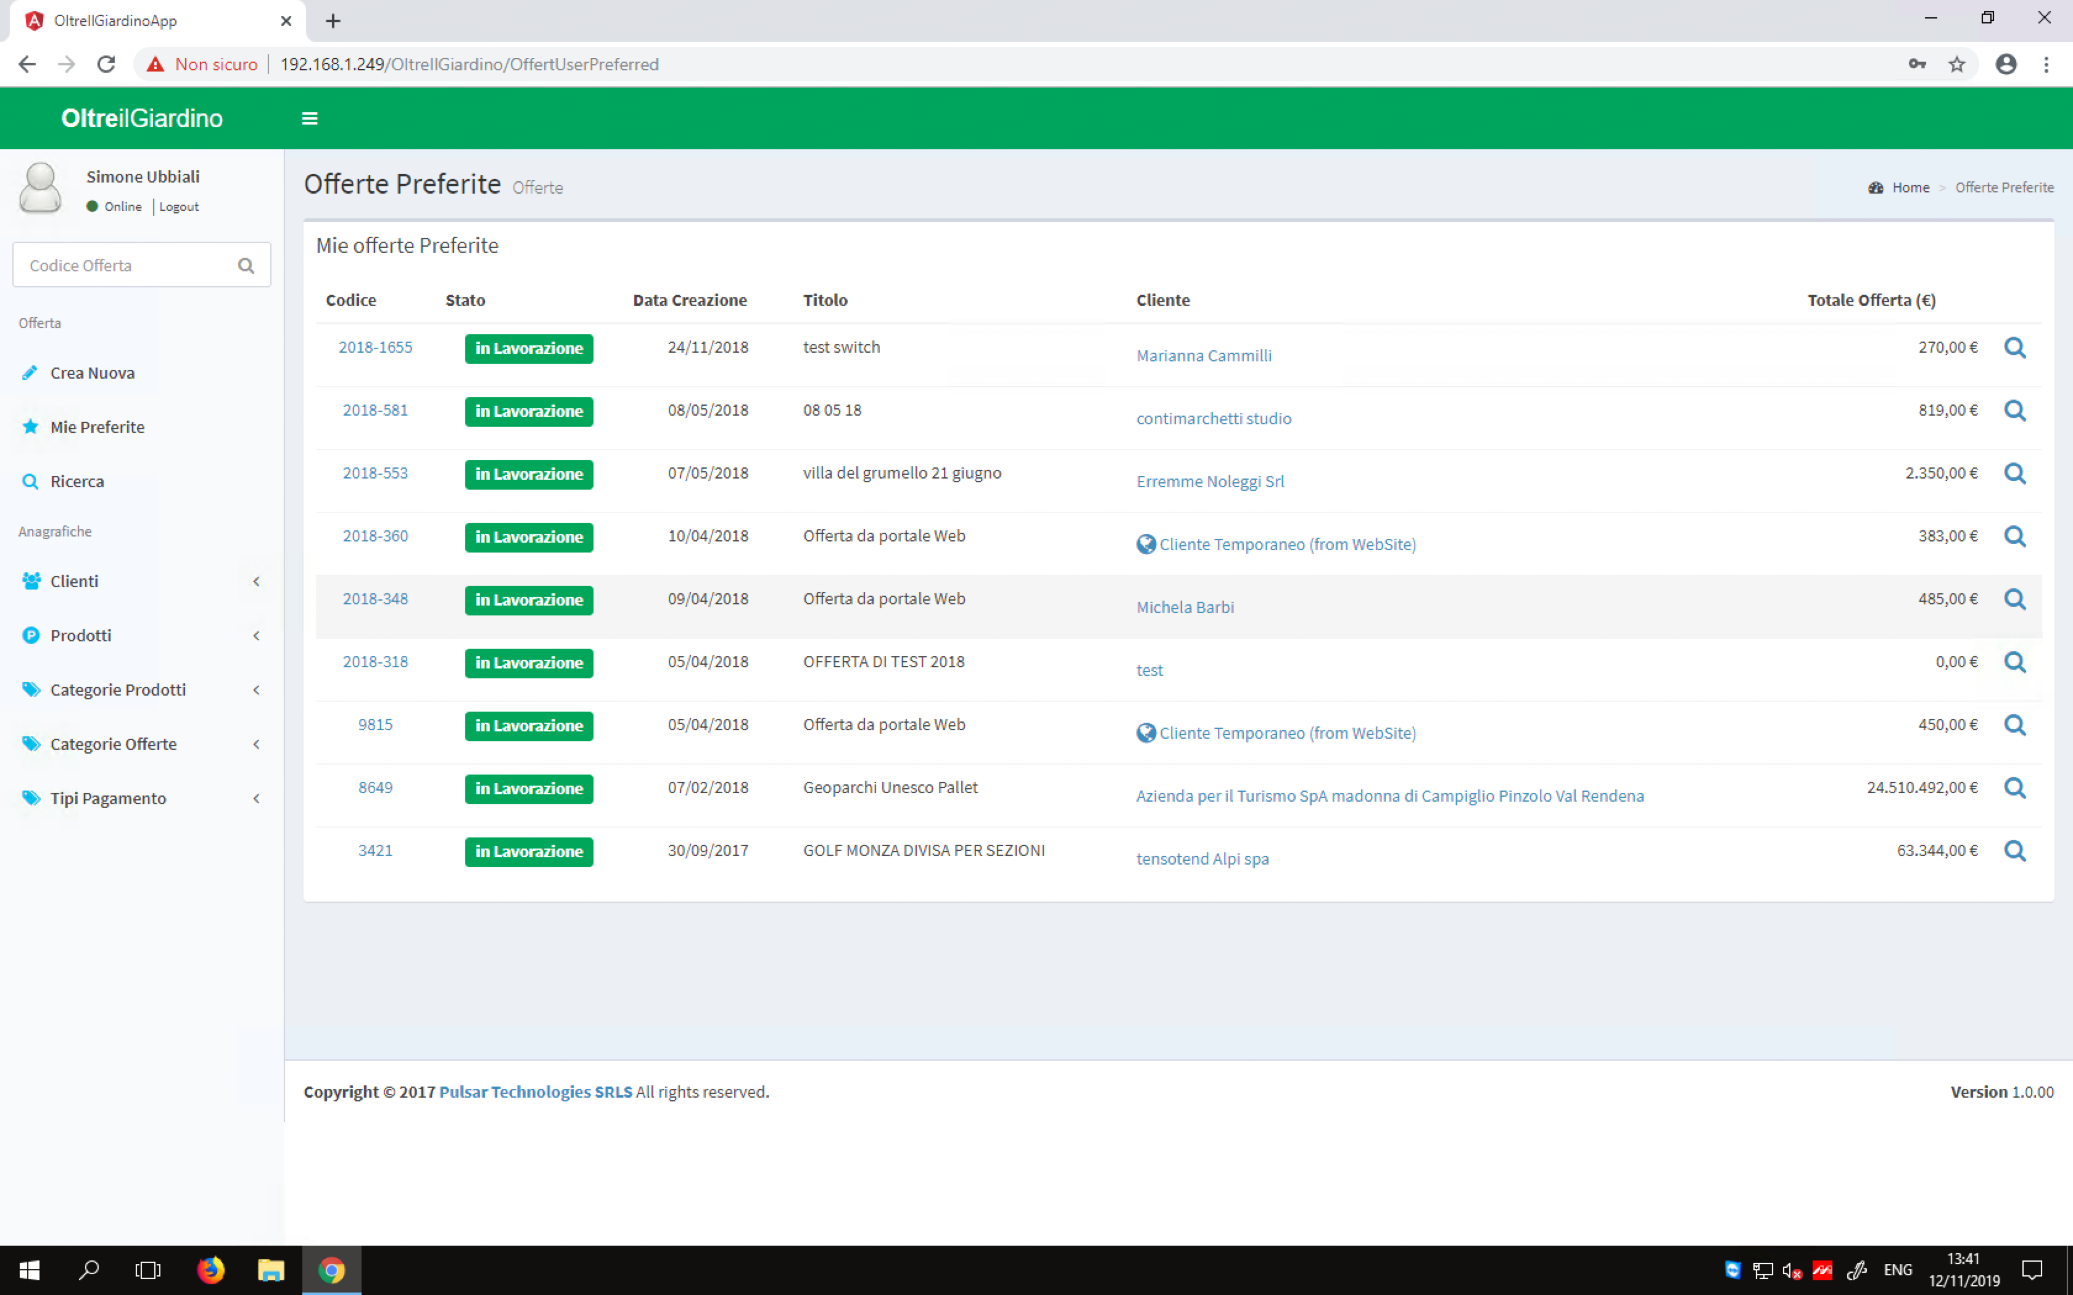The height and width of the screenshot is (1295, 2073).
Task: Click the Windows taskbar search icon
Action: pyautogui.click(x=88, y=1269)
